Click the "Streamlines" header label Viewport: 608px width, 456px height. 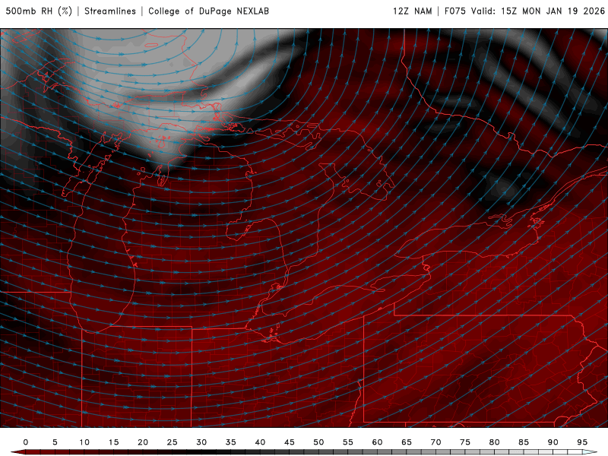pos(110,11)
